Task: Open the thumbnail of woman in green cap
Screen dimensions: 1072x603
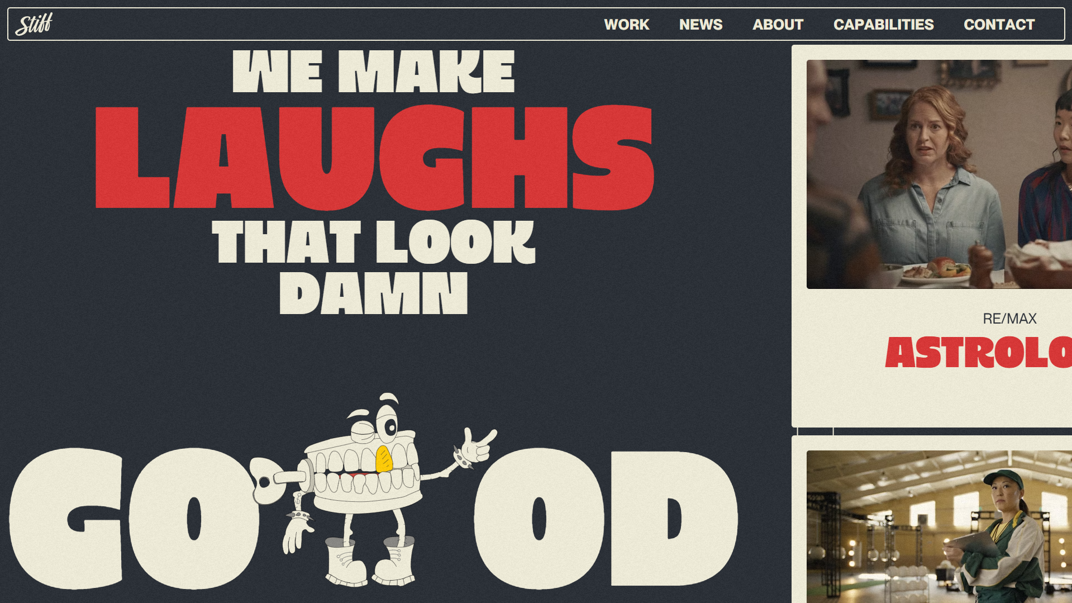Action: (x=938, y=526)
